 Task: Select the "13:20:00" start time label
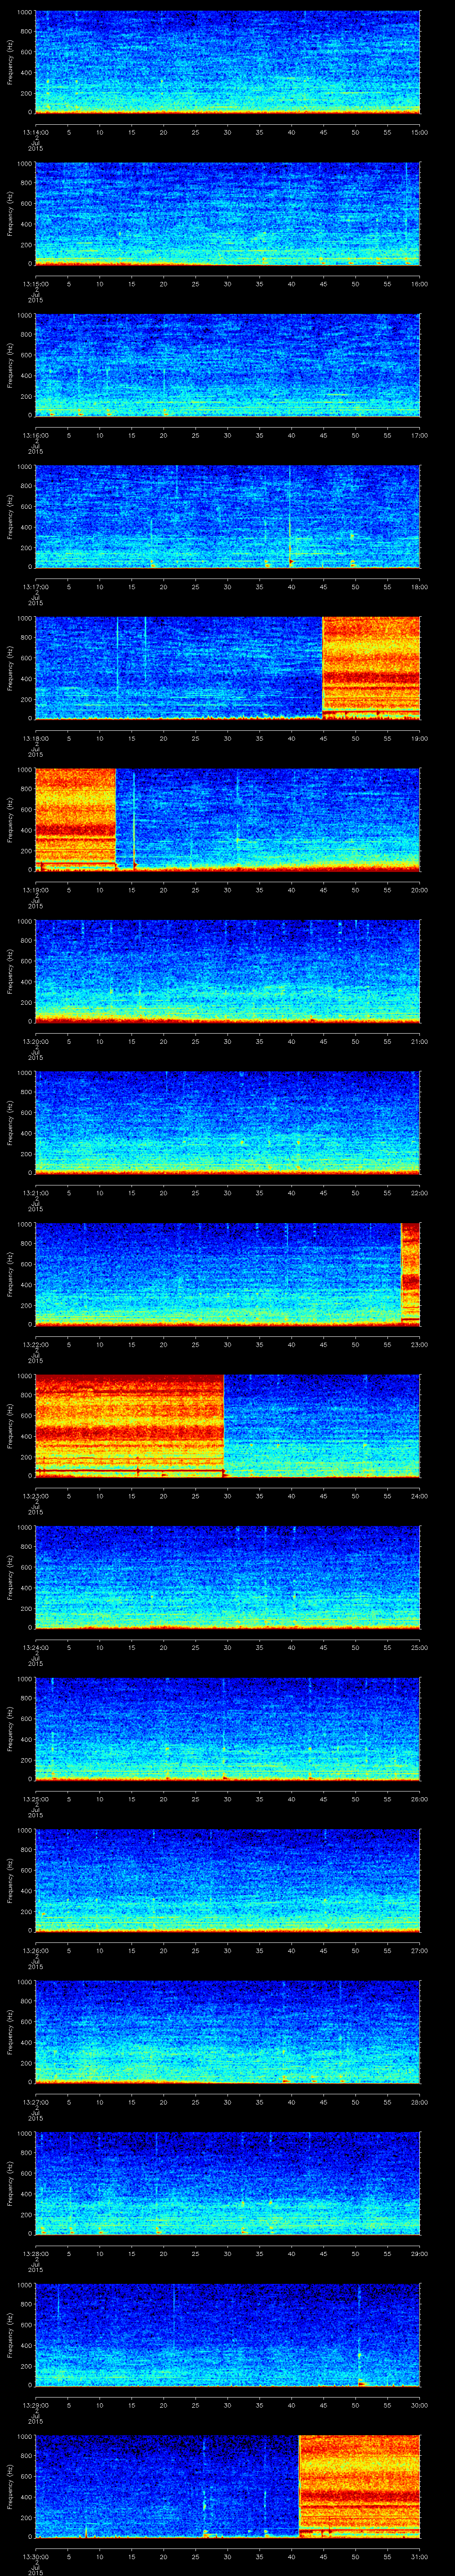point(35,1041)
